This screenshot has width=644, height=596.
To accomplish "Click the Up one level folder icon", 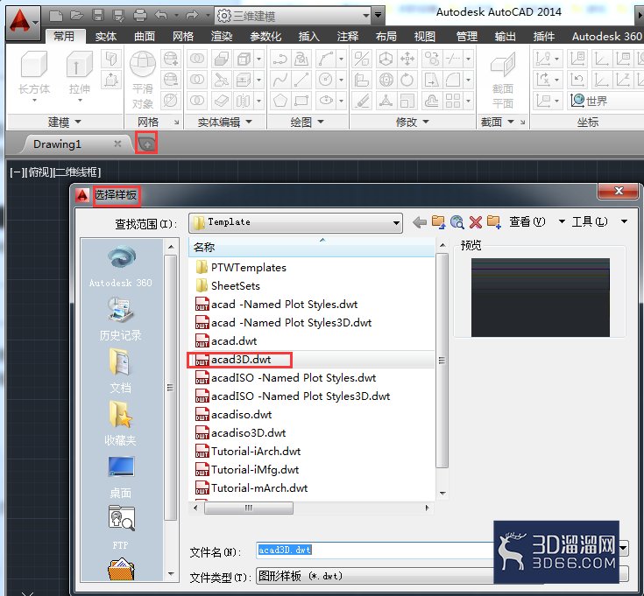I will pyautogui.click(x=438, y=222).
